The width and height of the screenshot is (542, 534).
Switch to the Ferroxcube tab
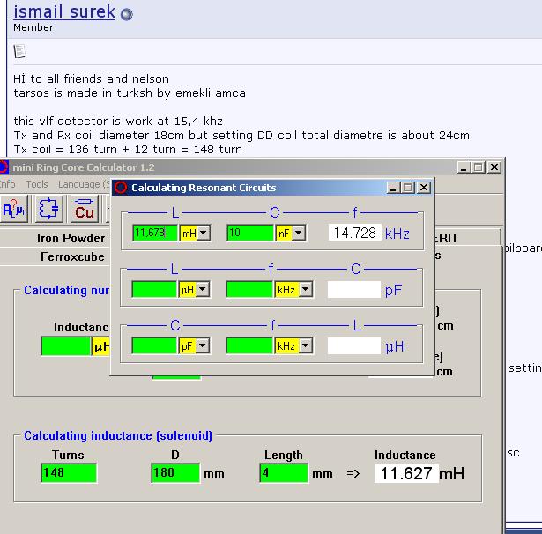72,256
